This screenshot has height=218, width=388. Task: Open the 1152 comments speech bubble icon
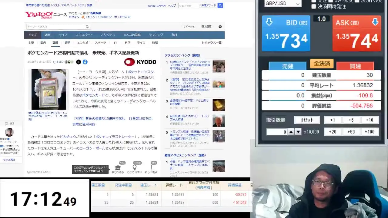[55, 62]
